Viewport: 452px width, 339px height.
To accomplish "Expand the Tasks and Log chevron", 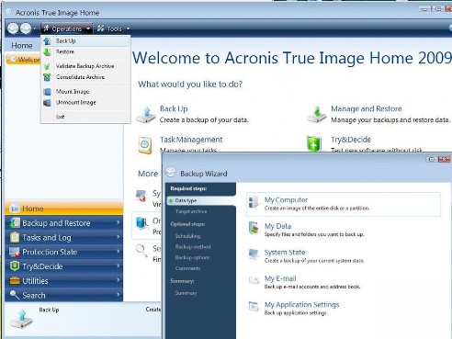I will (x=119, y=237).
